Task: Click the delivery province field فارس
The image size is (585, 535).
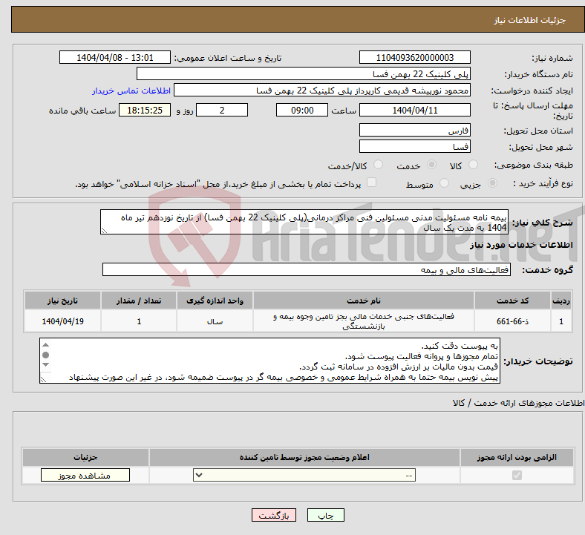Action: (414, 130)
